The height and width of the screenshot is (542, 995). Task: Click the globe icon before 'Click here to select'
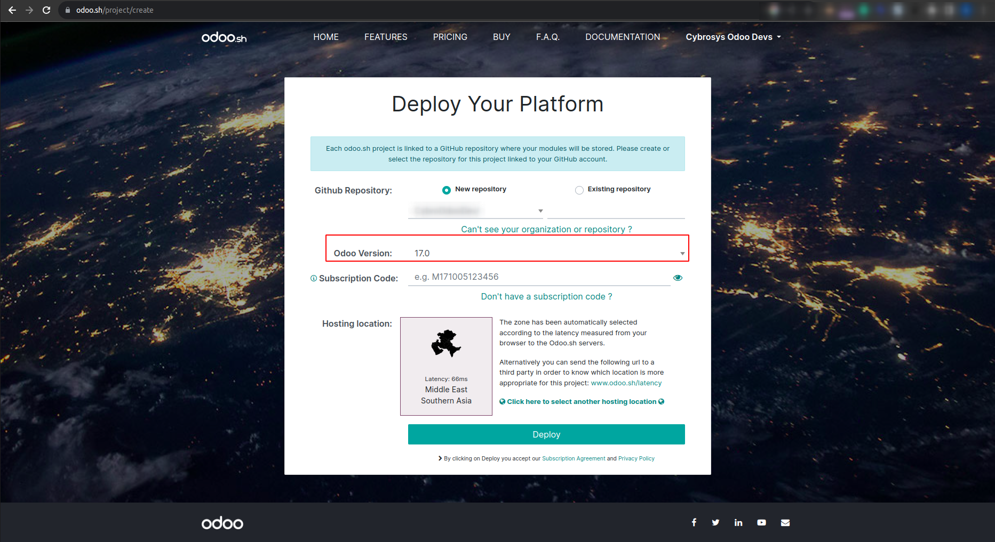[502, 401]
